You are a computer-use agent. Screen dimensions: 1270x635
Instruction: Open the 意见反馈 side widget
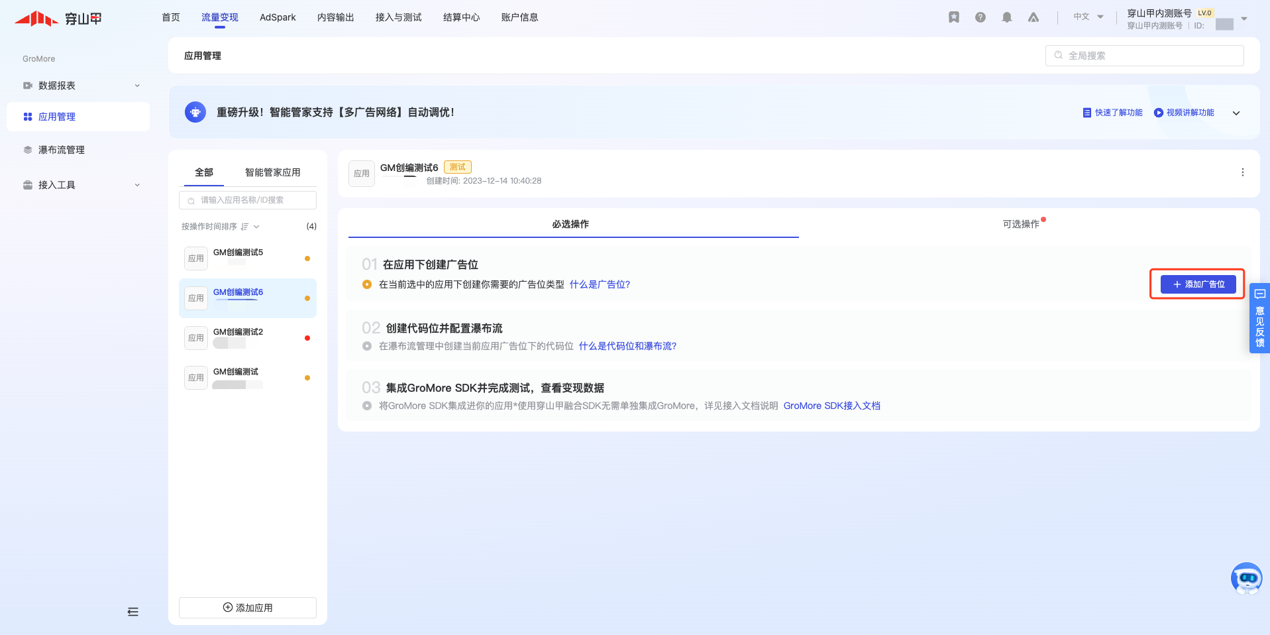click(1259, 319)
